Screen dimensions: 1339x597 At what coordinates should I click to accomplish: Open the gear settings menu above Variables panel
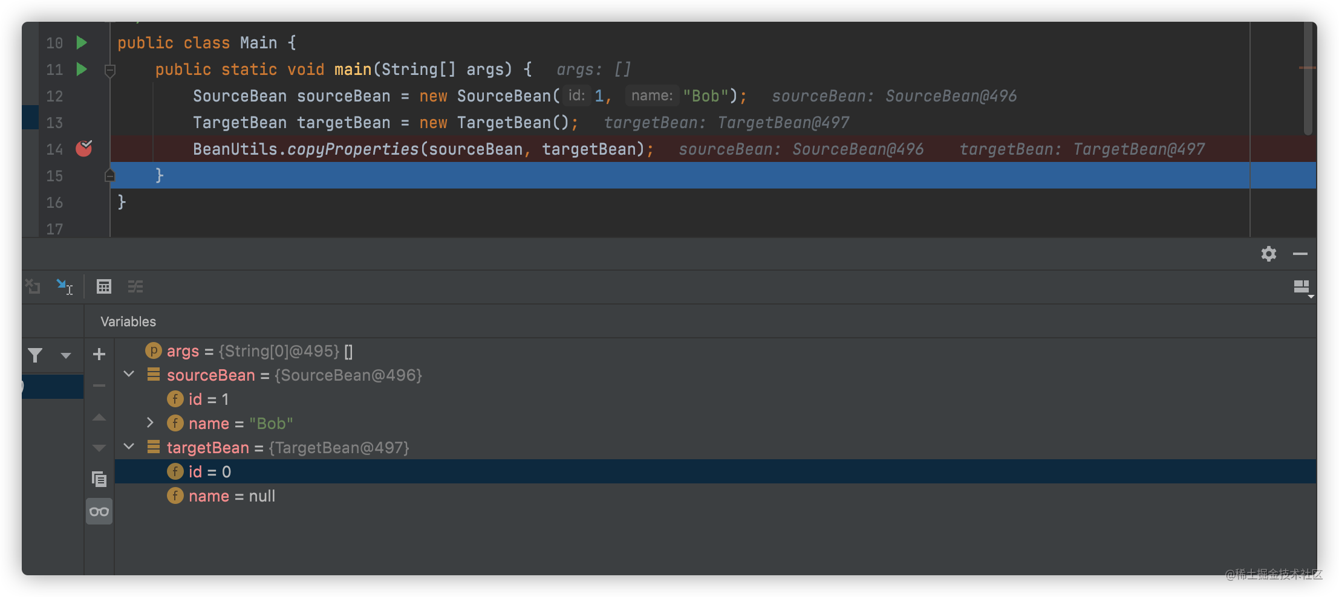(x=1268, y=254)
